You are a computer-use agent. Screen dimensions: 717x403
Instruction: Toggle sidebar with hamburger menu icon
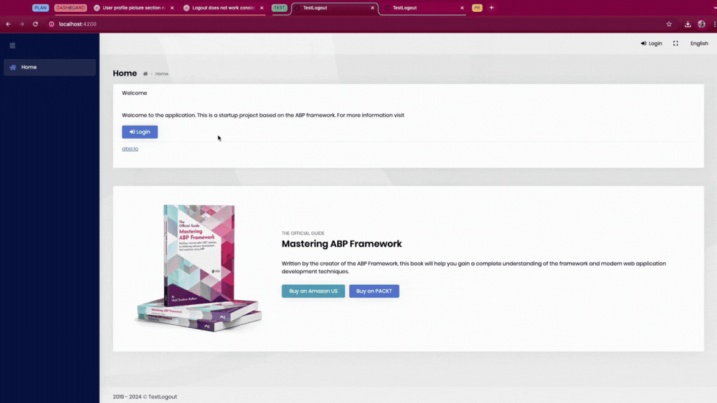tap(12, 45)
